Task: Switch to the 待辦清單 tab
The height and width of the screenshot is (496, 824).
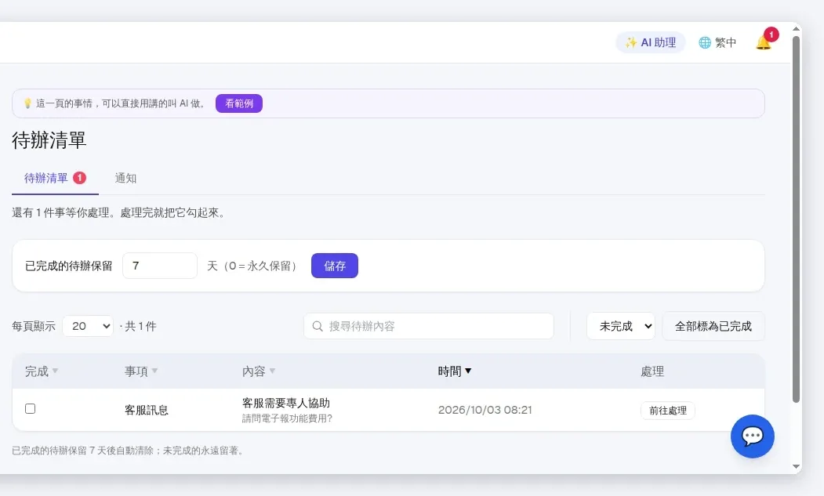Action: pos(55,178)
